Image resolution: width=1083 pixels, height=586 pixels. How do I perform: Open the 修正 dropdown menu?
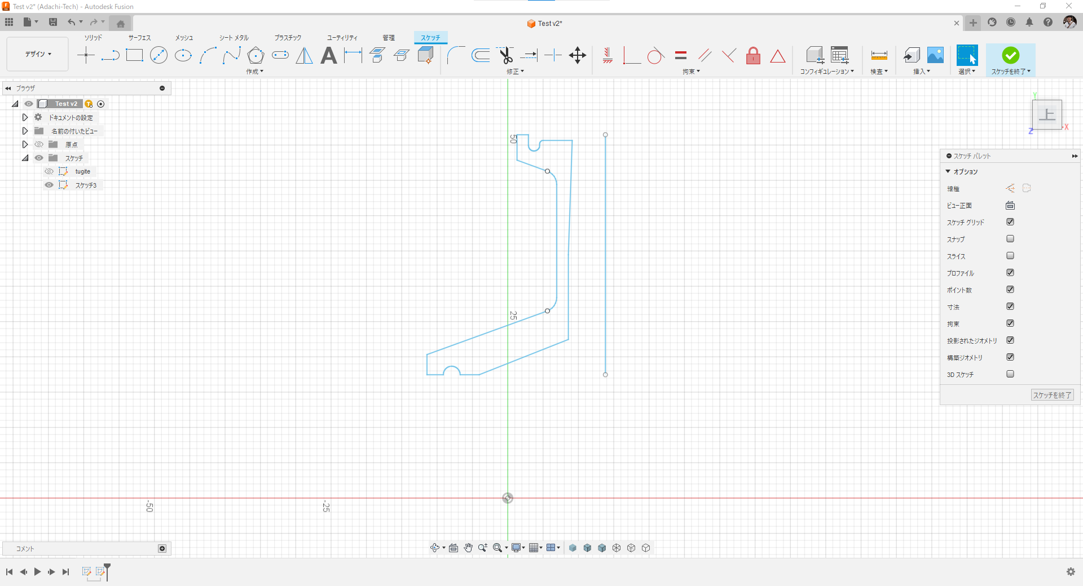[516, 72]
